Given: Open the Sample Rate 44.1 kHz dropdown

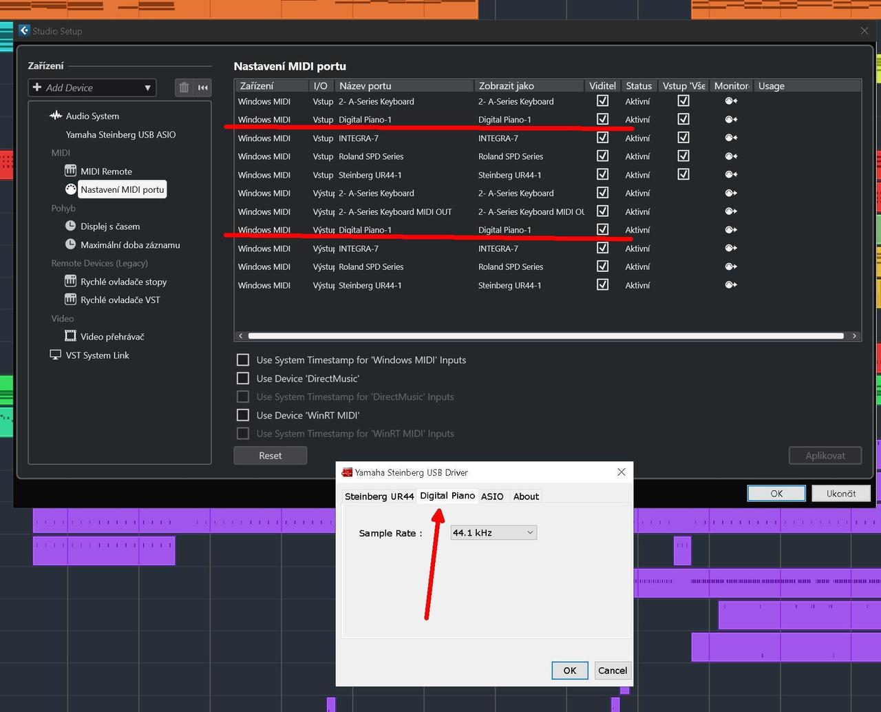Looking at the screenshot, I should (x=493, y=533).
